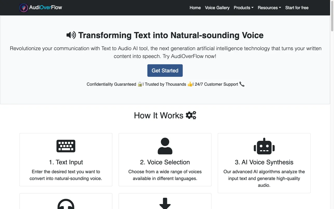Click the lock emoji after Confidentiality Guaranteed

(140, 84)
